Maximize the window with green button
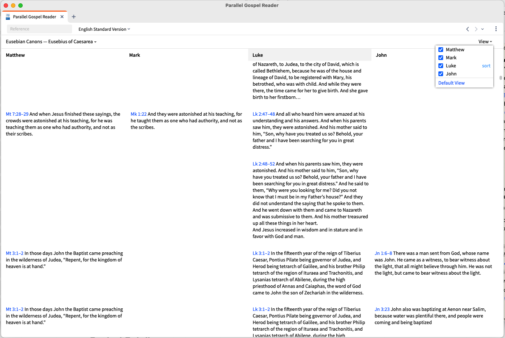Viewport: 505px width, 338px height. point(20,5)
